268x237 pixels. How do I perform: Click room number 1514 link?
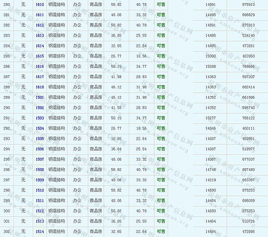pos(40,232)
